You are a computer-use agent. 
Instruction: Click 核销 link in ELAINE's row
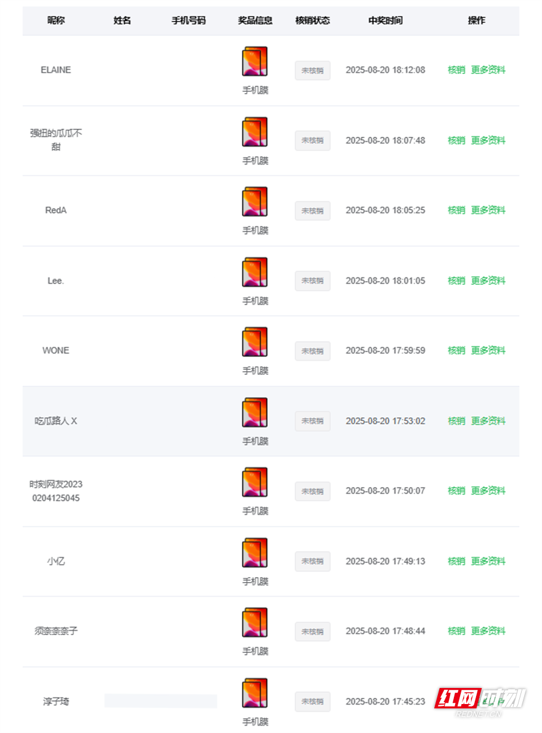click(x=456, y=70)
